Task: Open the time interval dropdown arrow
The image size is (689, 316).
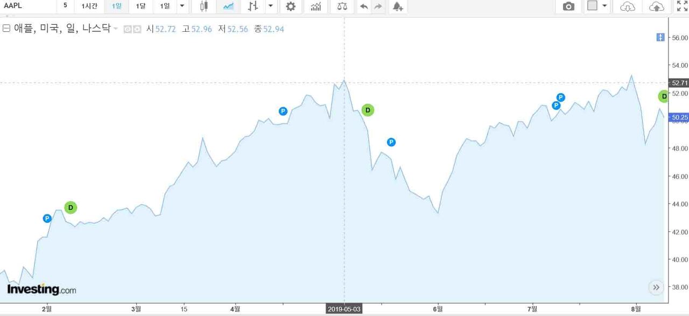Action: (x=182, y=6)
